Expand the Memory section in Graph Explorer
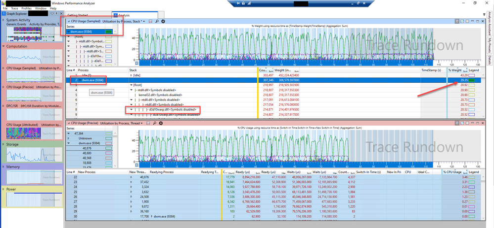The width and height of the screenshot is (494, 228). [3, 167]
